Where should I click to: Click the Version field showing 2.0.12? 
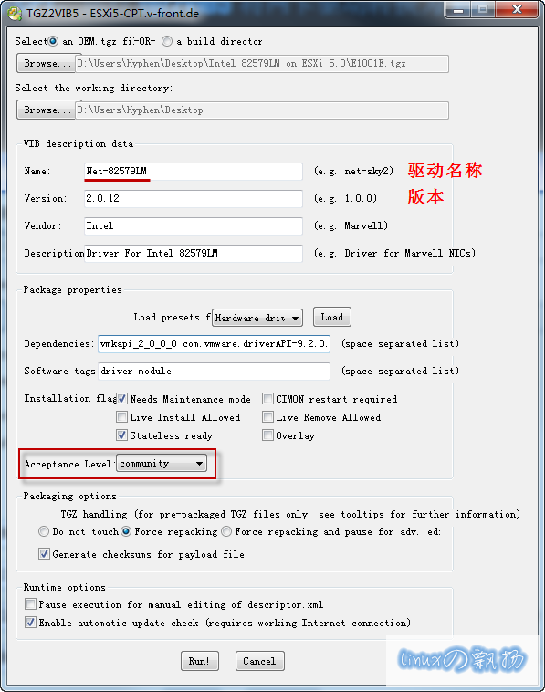pyautogui.click(x=194, y=199)
